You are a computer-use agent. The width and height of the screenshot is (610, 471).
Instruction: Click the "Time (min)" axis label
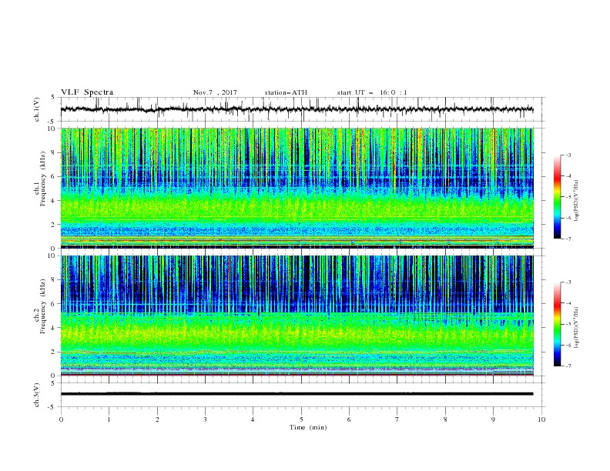click(308, 427)
